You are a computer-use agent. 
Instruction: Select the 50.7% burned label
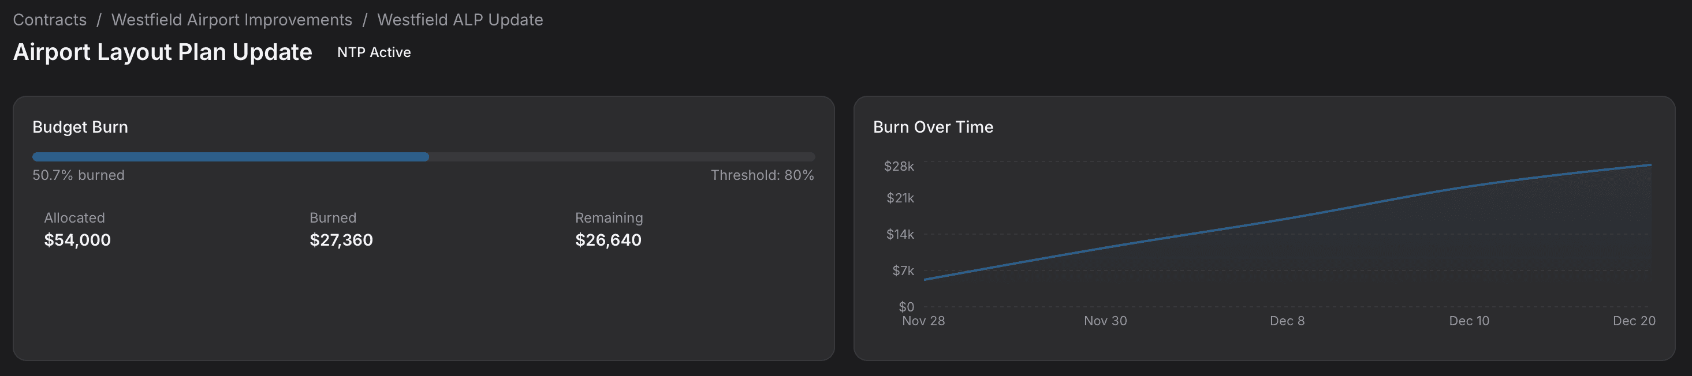coord(78,175)
